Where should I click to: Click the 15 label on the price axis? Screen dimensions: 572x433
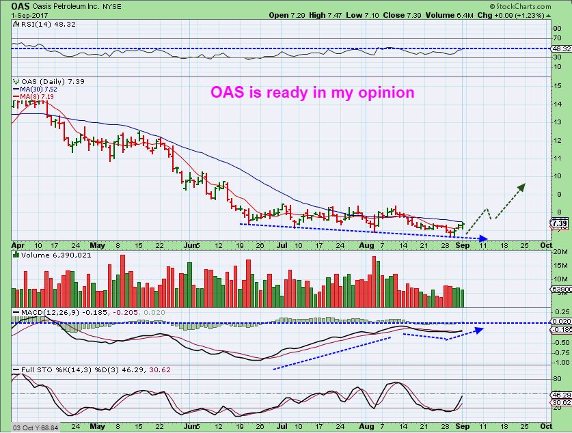click(x=558, y=86)
